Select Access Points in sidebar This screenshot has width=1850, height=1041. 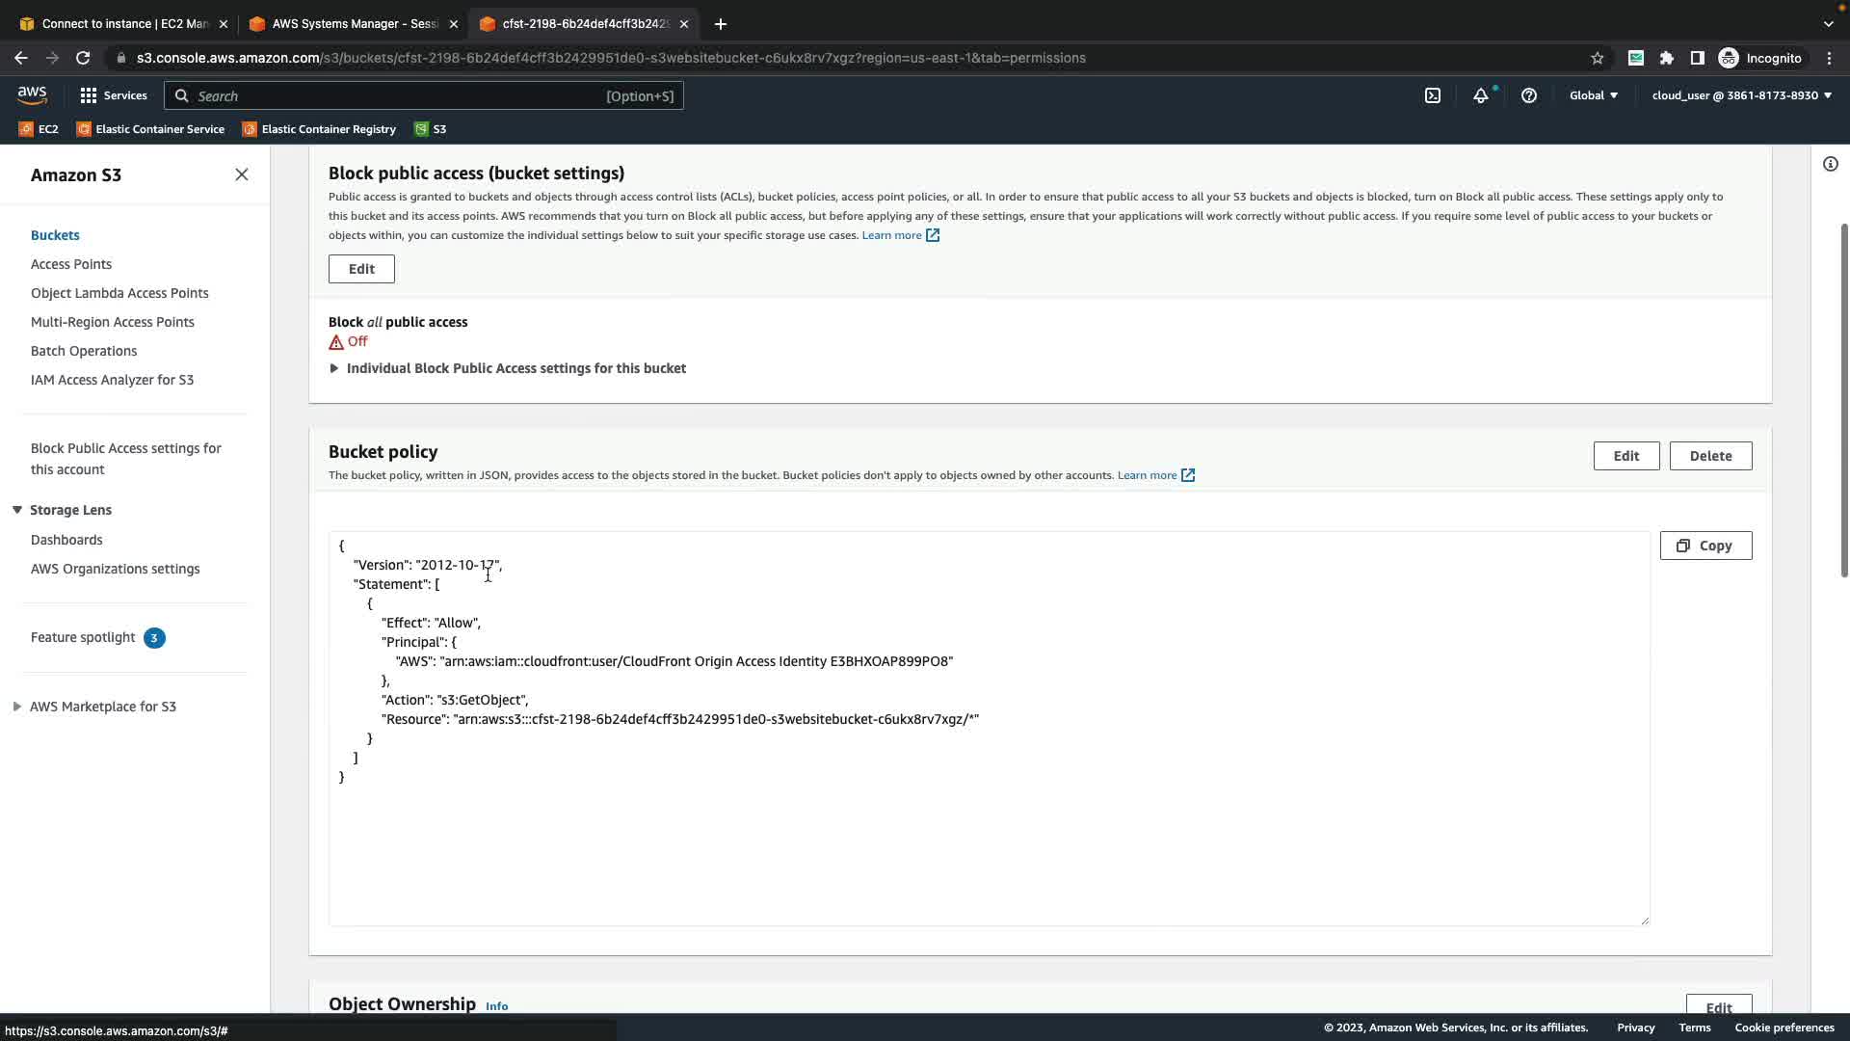(x=71, y=264)
